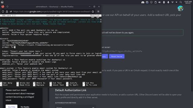Open the panel search magnifier
This screenshot has width=193, height=108.
[181, 2]
